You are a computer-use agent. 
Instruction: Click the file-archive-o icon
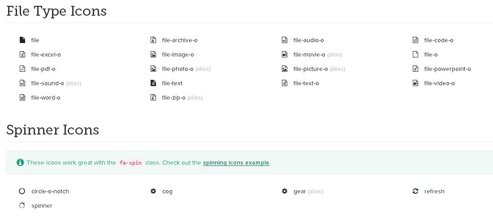coord(153,40)
